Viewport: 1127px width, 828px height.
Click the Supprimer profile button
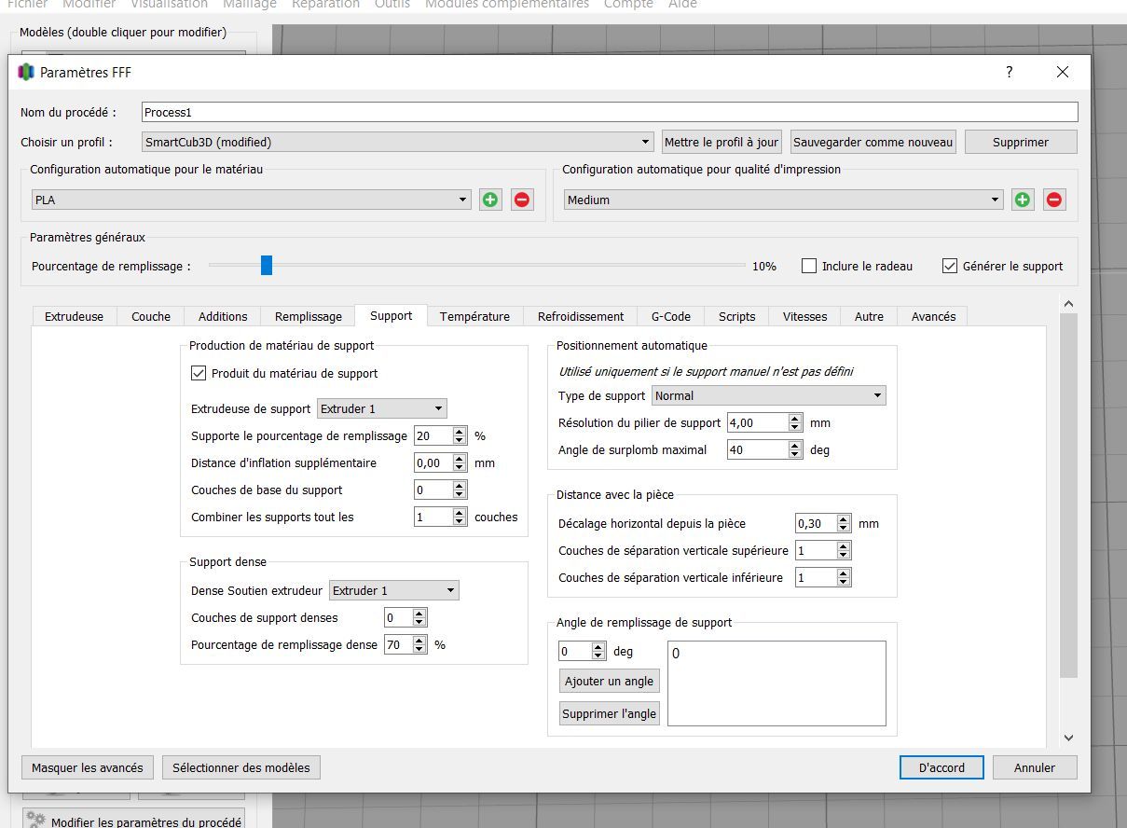[x=1021, y=142]
